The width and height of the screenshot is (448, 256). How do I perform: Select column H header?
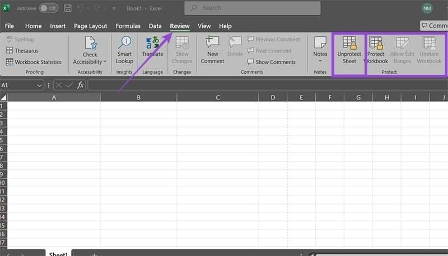[x=387, y=97]
